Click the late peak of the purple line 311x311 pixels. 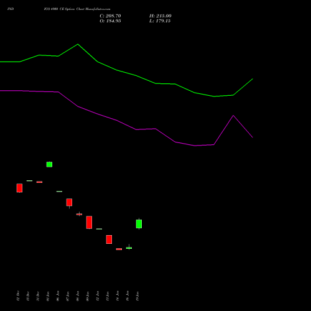(233, 116)
